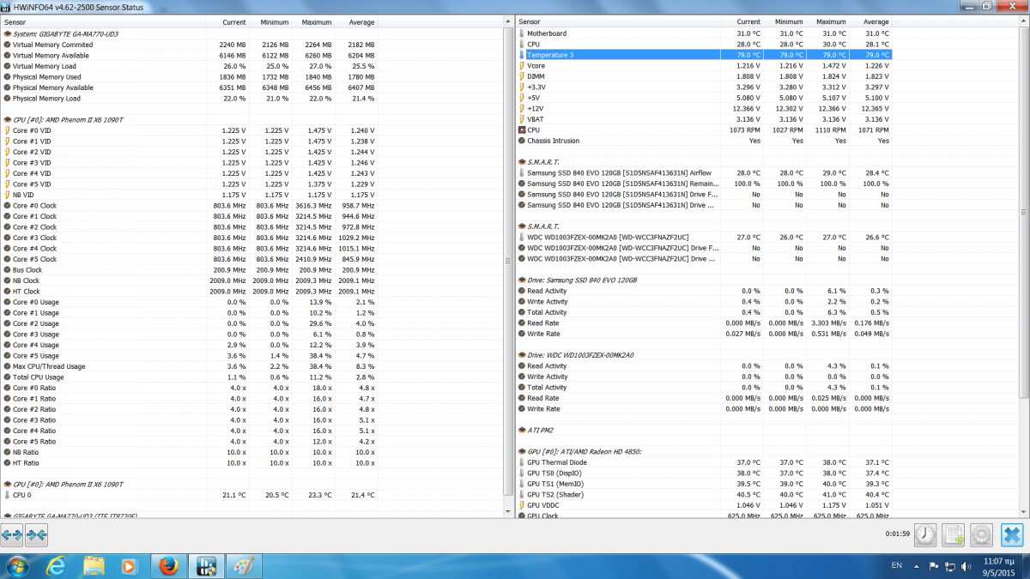The width and height of the screenshot is (1030, 579).
Task: Open Paint from the taskbar
Action: [243, 566]
